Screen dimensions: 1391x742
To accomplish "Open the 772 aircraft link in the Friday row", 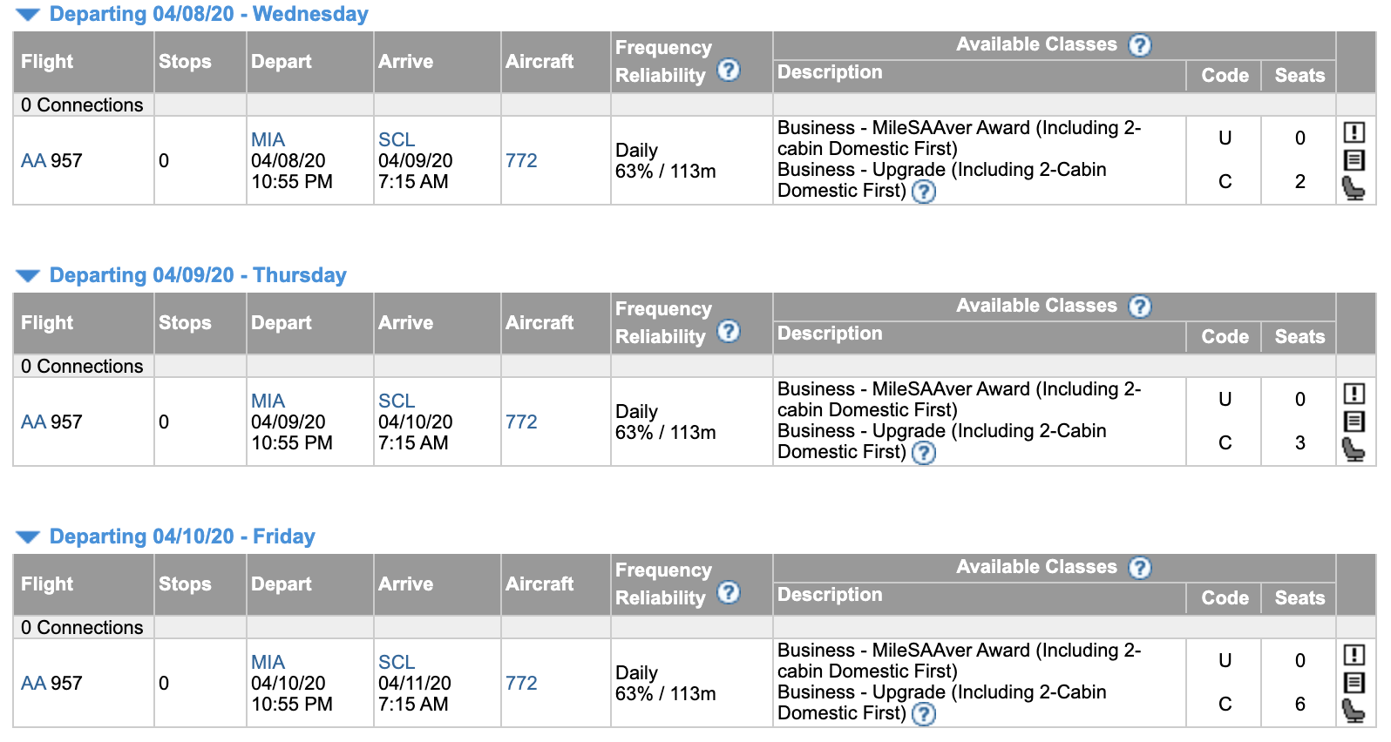I will point(521,684).
